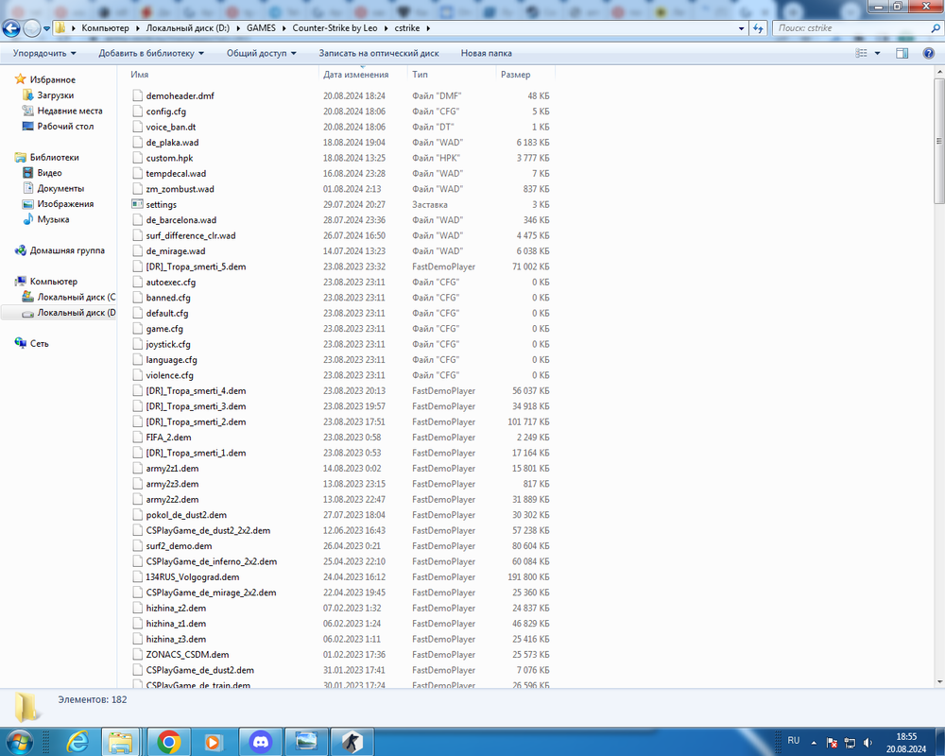
Task: Refresh the folder with the refresh icon
Action: point(758,27)
